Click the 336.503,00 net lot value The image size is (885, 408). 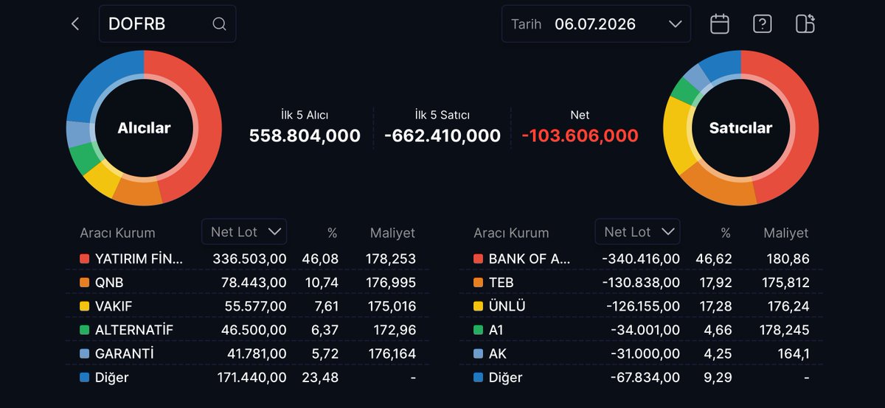249,259
